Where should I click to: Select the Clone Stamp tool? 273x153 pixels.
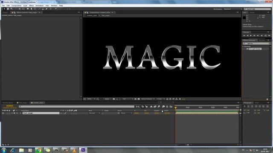point(43,9)
